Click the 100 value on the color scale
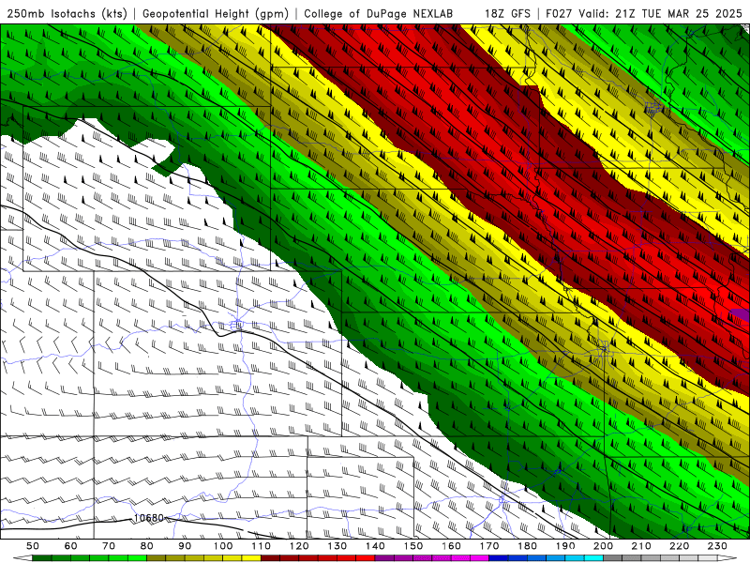 point(223,546)
